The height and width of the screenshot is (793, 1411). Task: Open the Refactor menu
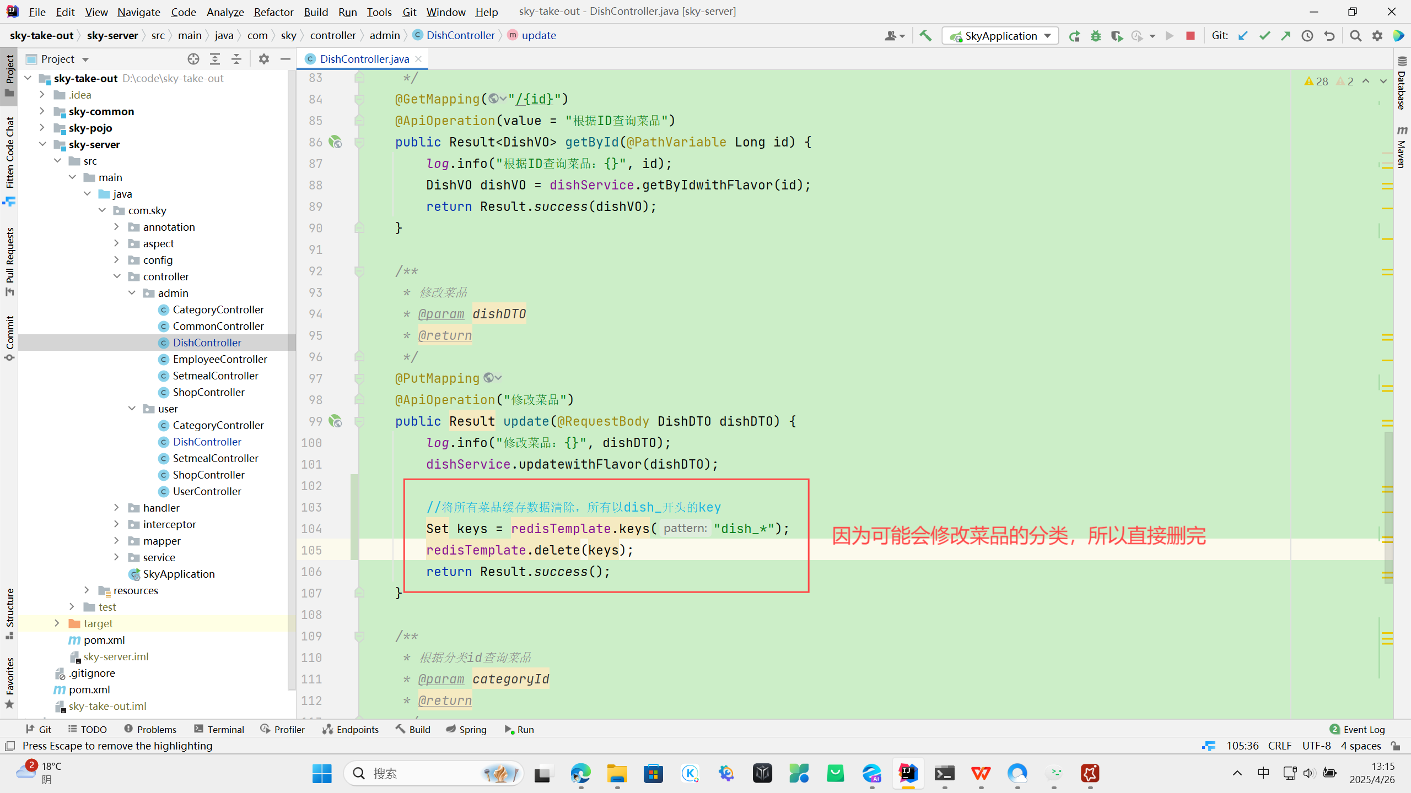click(273, 12)
